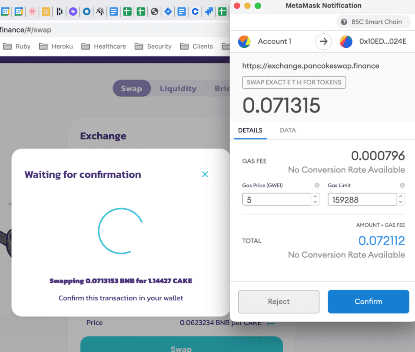415x352 pixels.
Task: Open the Liquidity tab on PancakeSwap
Action: (178, 88)
